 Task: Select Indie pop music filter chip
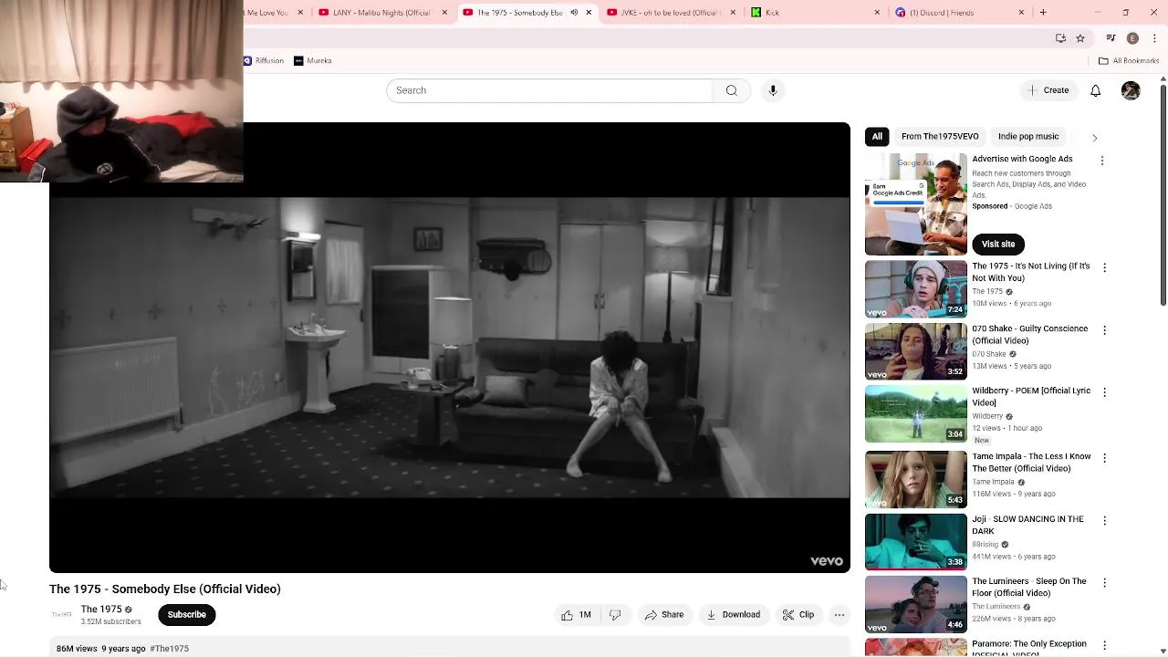point(1028,137)
